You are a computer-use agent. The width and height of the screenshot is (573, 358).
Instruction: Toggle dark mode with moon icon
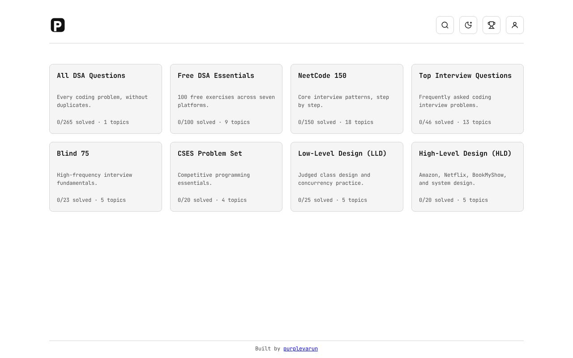pyautogui.click(x=468, y=25)
